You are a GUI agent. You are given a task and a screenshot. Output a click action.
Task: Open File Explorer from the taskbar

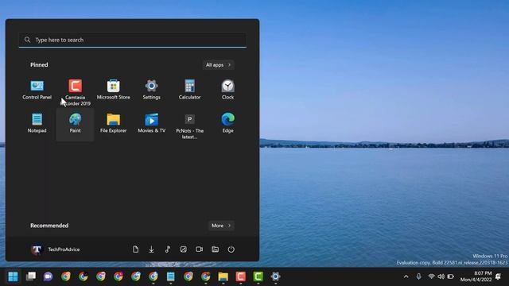(x=223, y=276)
